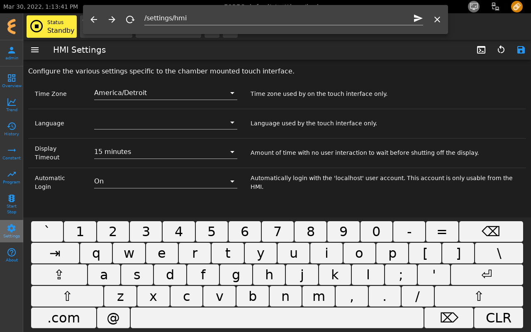
Task: Click the orange logo in the sidebar
Action: (12, 27)
